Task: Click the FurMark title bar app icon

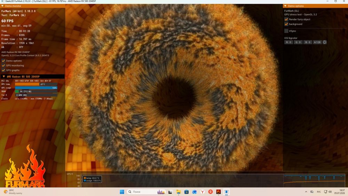Action: click(x=3, y=1)
